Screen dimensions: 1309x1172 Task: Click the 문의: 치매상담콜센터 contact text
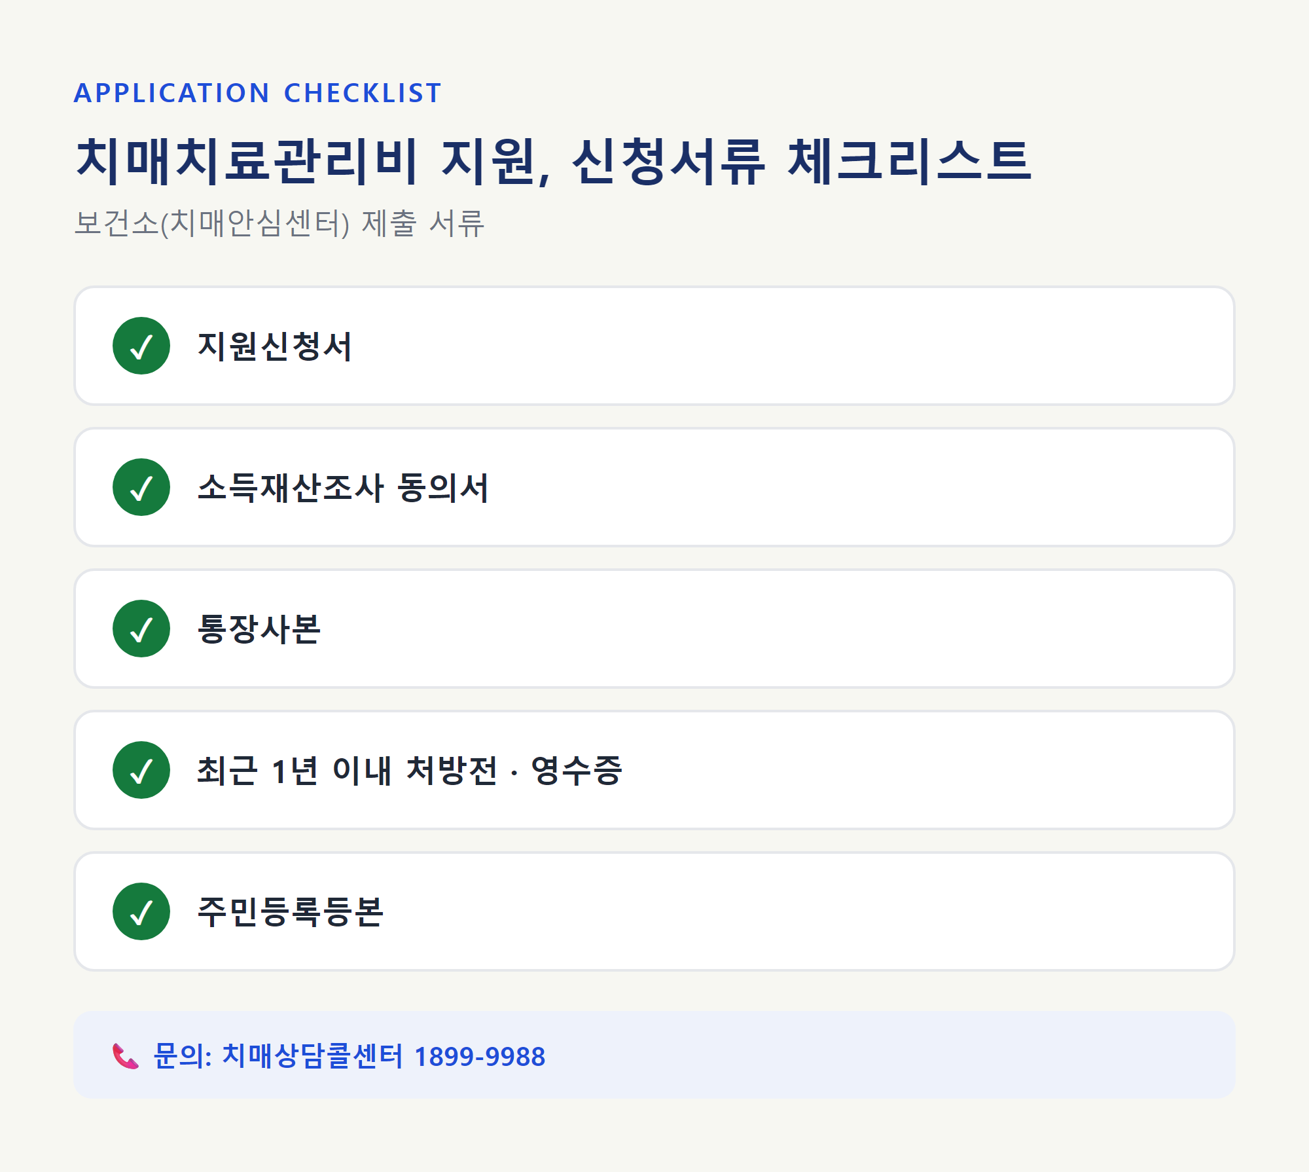pos(278,1056)
